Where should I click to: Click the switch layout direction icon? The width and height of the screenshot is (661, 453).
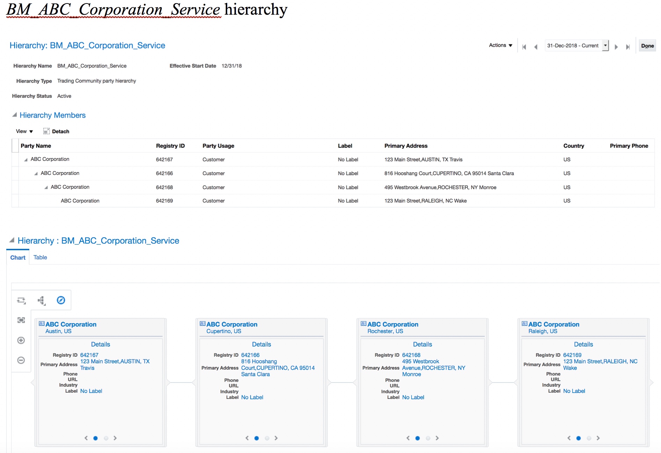point(21,300)
